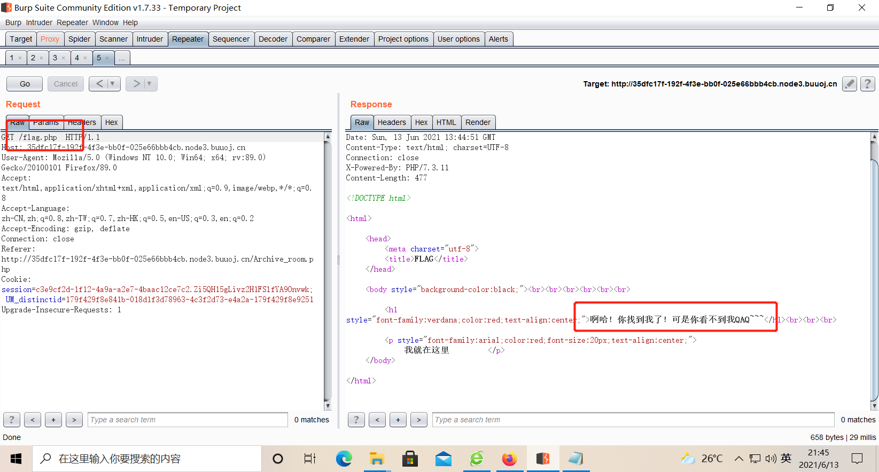This screenshot has width=879, height=472.
Task: Switch to the Comparer tab
Action: (313, 39)
